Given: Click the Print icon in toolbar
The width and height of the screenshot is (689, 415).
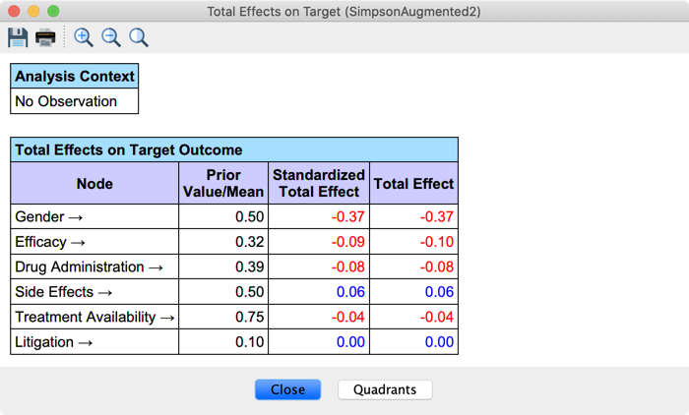Looking at the screenshot, I should (46, 37).
